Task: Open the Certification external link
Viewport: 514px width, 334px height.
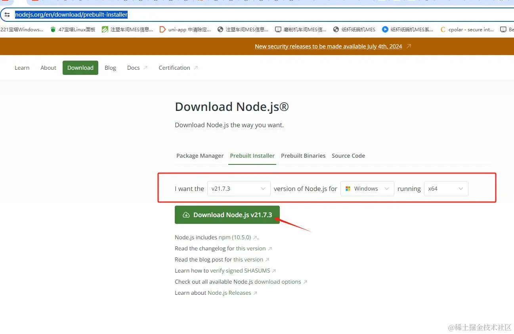Action: (178, 68)
